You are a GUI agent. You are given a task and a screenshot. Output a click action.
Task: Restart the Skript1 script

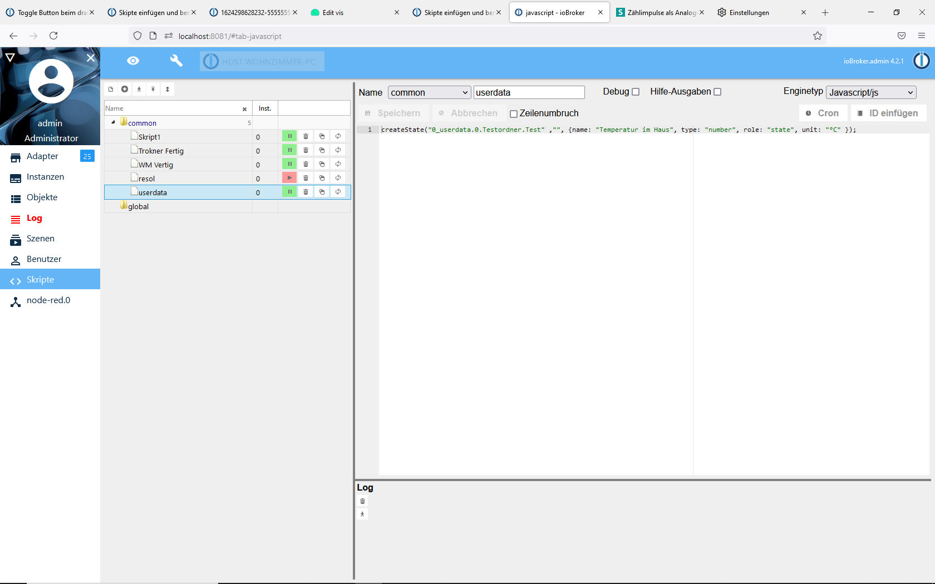[338, 136]
